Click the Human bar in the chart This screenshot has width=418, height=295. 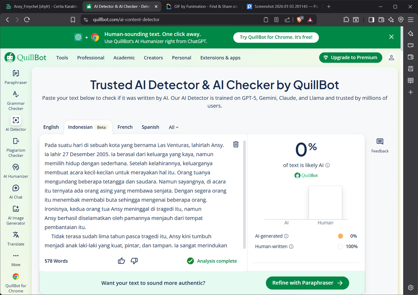tap(325, 202)
